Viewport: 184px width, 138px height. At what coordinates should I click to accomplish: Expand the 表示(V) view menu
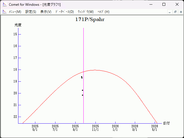coord(46,12)
